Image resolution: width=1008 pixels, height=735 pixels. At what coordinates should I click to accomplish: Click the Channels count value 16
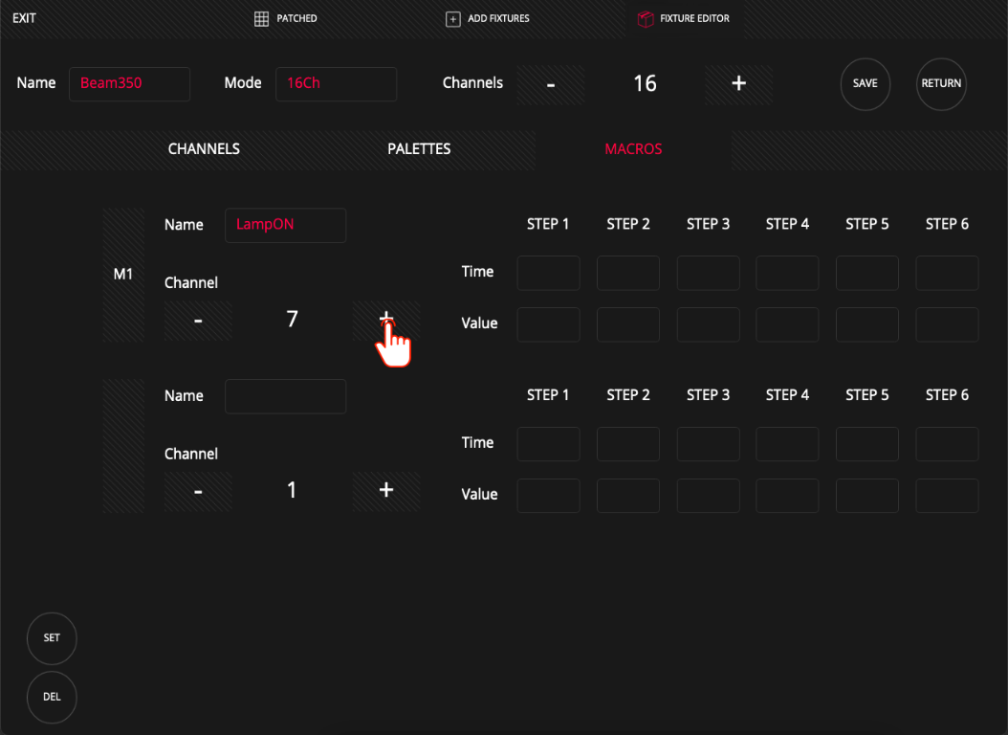pyautogui.click(x=645, y=83)
